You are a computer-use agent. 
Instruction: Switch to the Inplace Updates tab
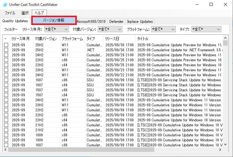click(x=140, y=22)
